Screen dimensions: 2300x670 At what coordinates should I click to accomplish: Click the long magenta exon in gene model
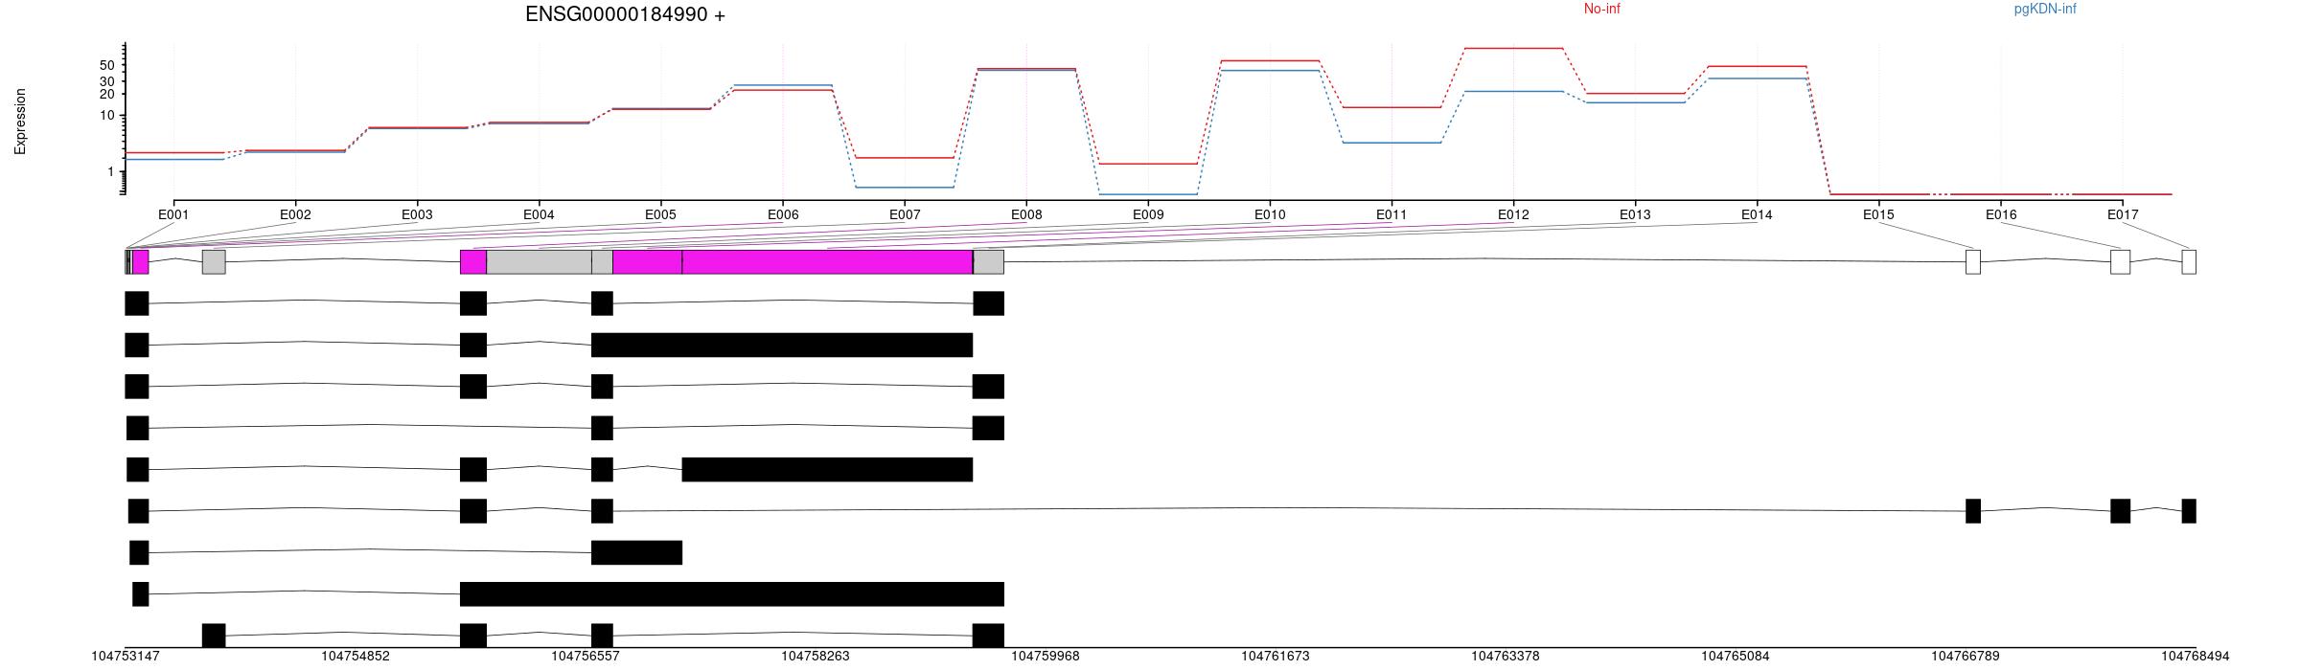click(827, 262)
